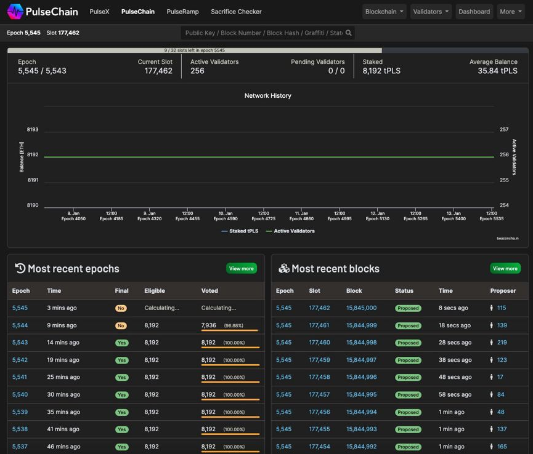
Task: Click View more for recent epochs
Action: coord(242,268)
